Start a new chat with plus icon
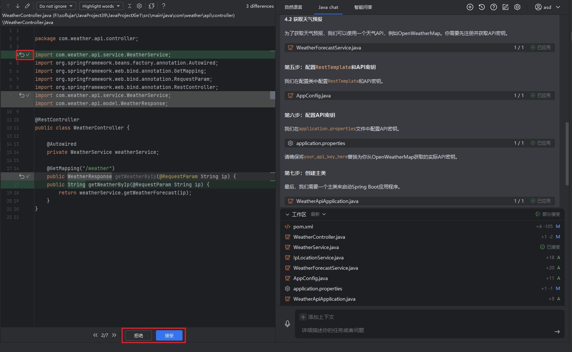The width and height of the screenshot is (572, 352). click(x=470, y=7)
